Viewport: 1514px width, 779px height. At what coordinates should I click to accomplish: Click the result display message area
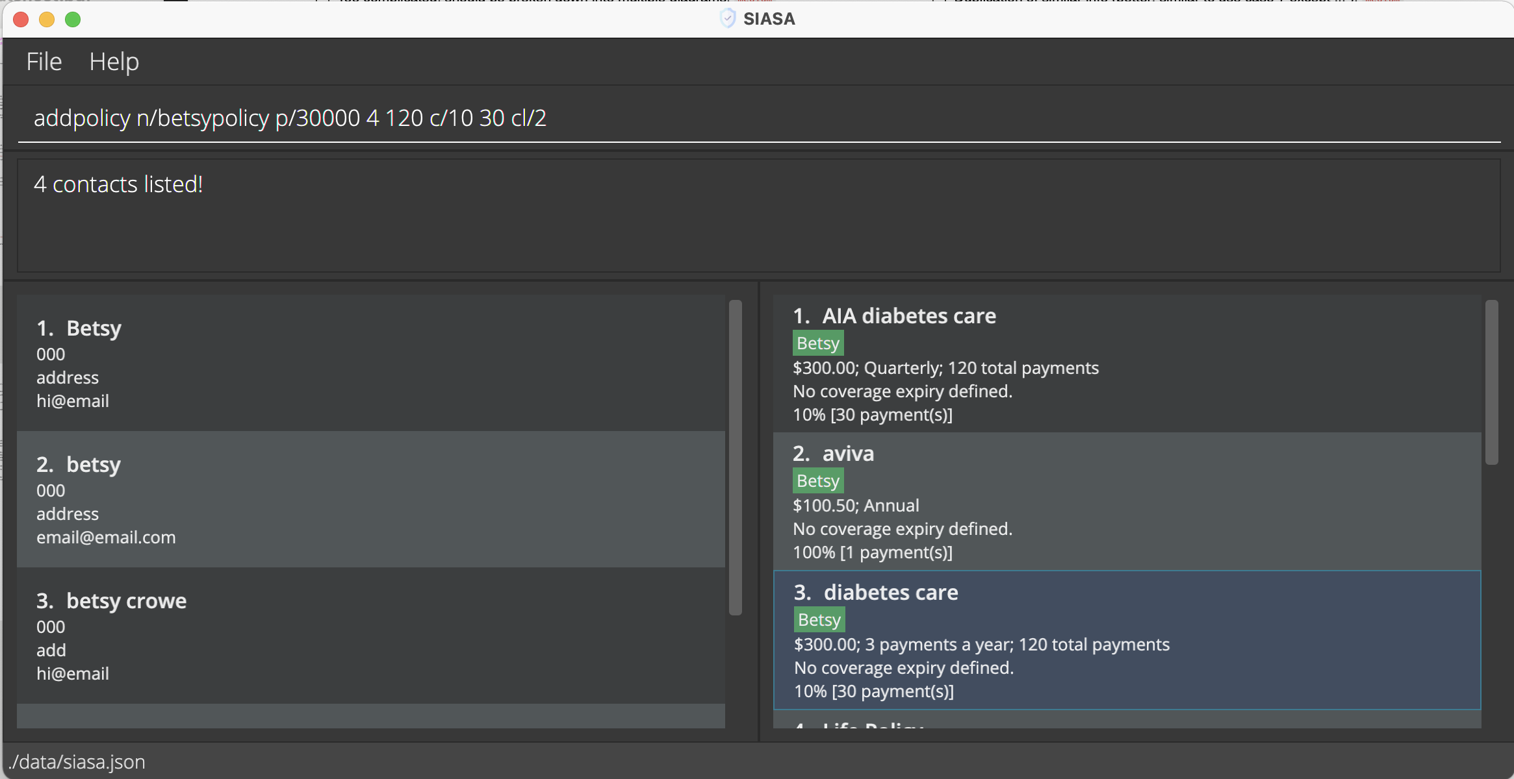click(758, 216)
